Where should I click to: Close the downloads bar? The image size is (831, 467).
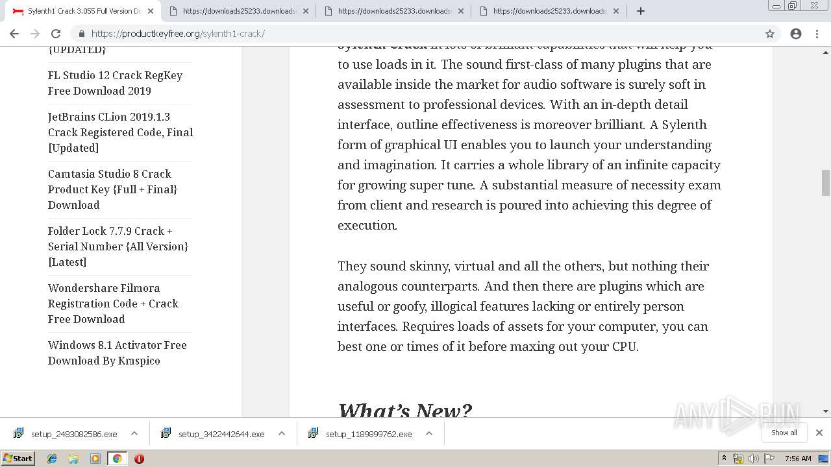[819, 433]
